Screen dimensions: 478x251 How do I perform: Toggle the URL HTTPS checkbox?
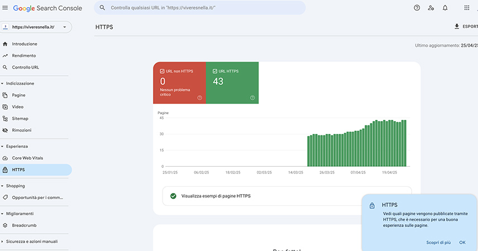pyautogui.click(x=215, y=71)
